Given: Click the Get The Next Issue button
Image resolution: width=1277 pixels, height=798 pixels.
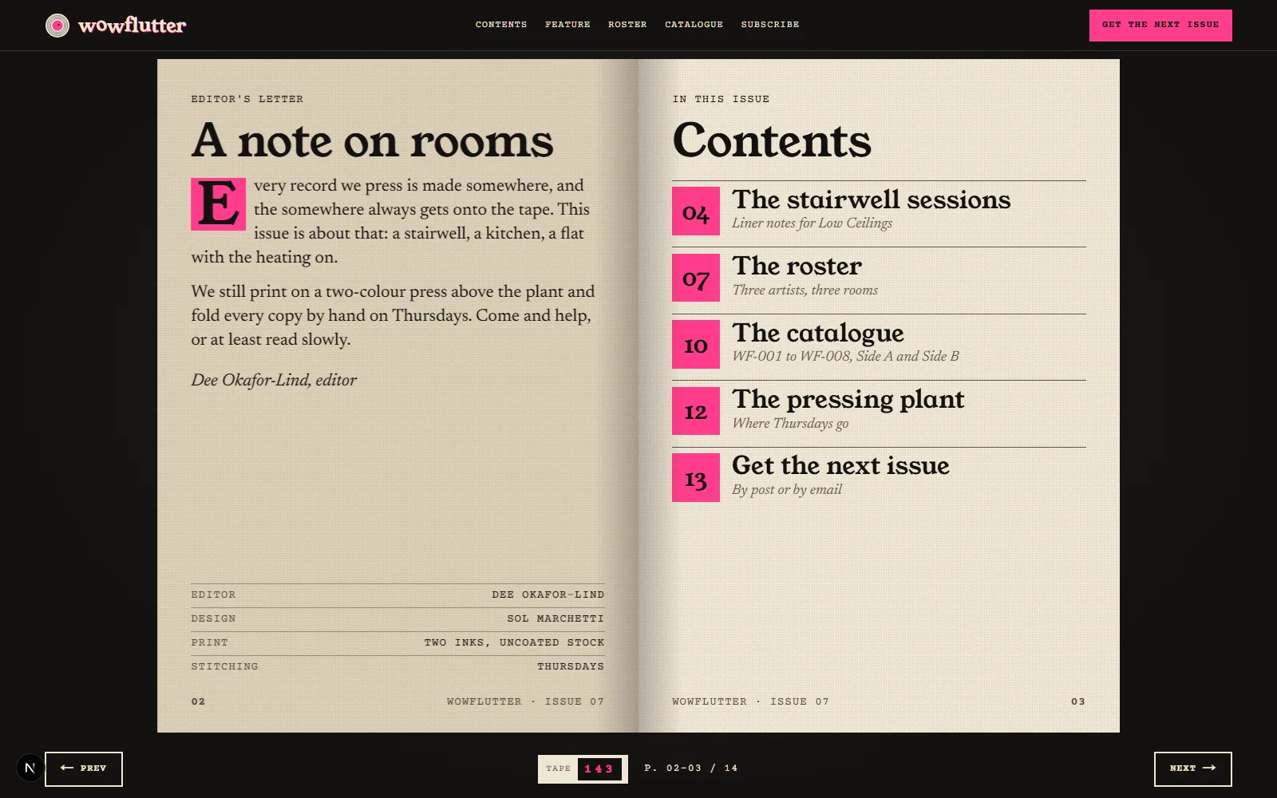Looking at the screenshot, I should coord(1160,26).
